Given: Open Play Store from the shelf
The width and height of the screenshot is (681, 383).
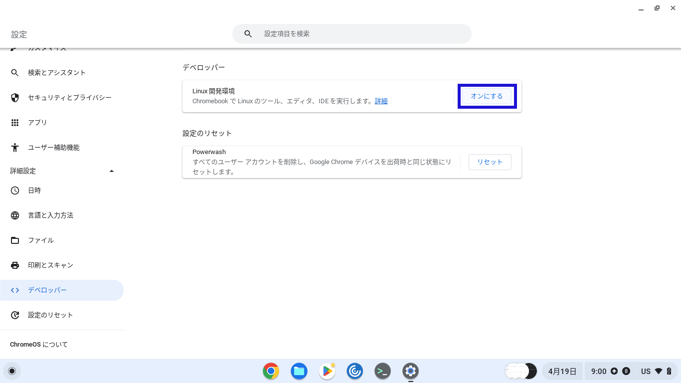Looking at the screenshot, I should point(327,371).
